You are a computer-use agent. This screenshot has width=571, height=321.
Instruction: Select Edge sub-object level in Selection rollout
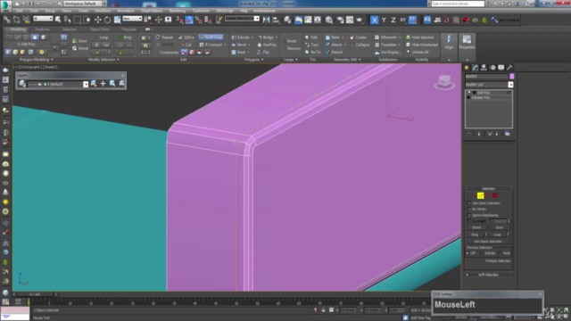(x=480, y=196)
